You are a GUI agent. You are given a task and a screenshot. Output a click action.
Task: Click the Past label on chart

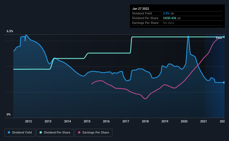219,38
